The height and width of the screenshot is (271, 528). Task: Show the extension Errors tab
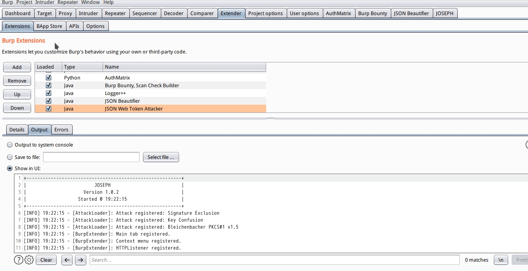61,129
